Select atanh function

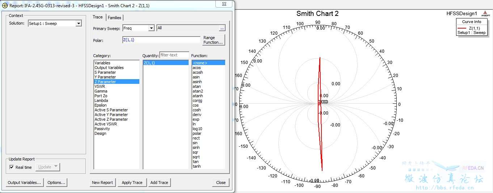(208, 96)
